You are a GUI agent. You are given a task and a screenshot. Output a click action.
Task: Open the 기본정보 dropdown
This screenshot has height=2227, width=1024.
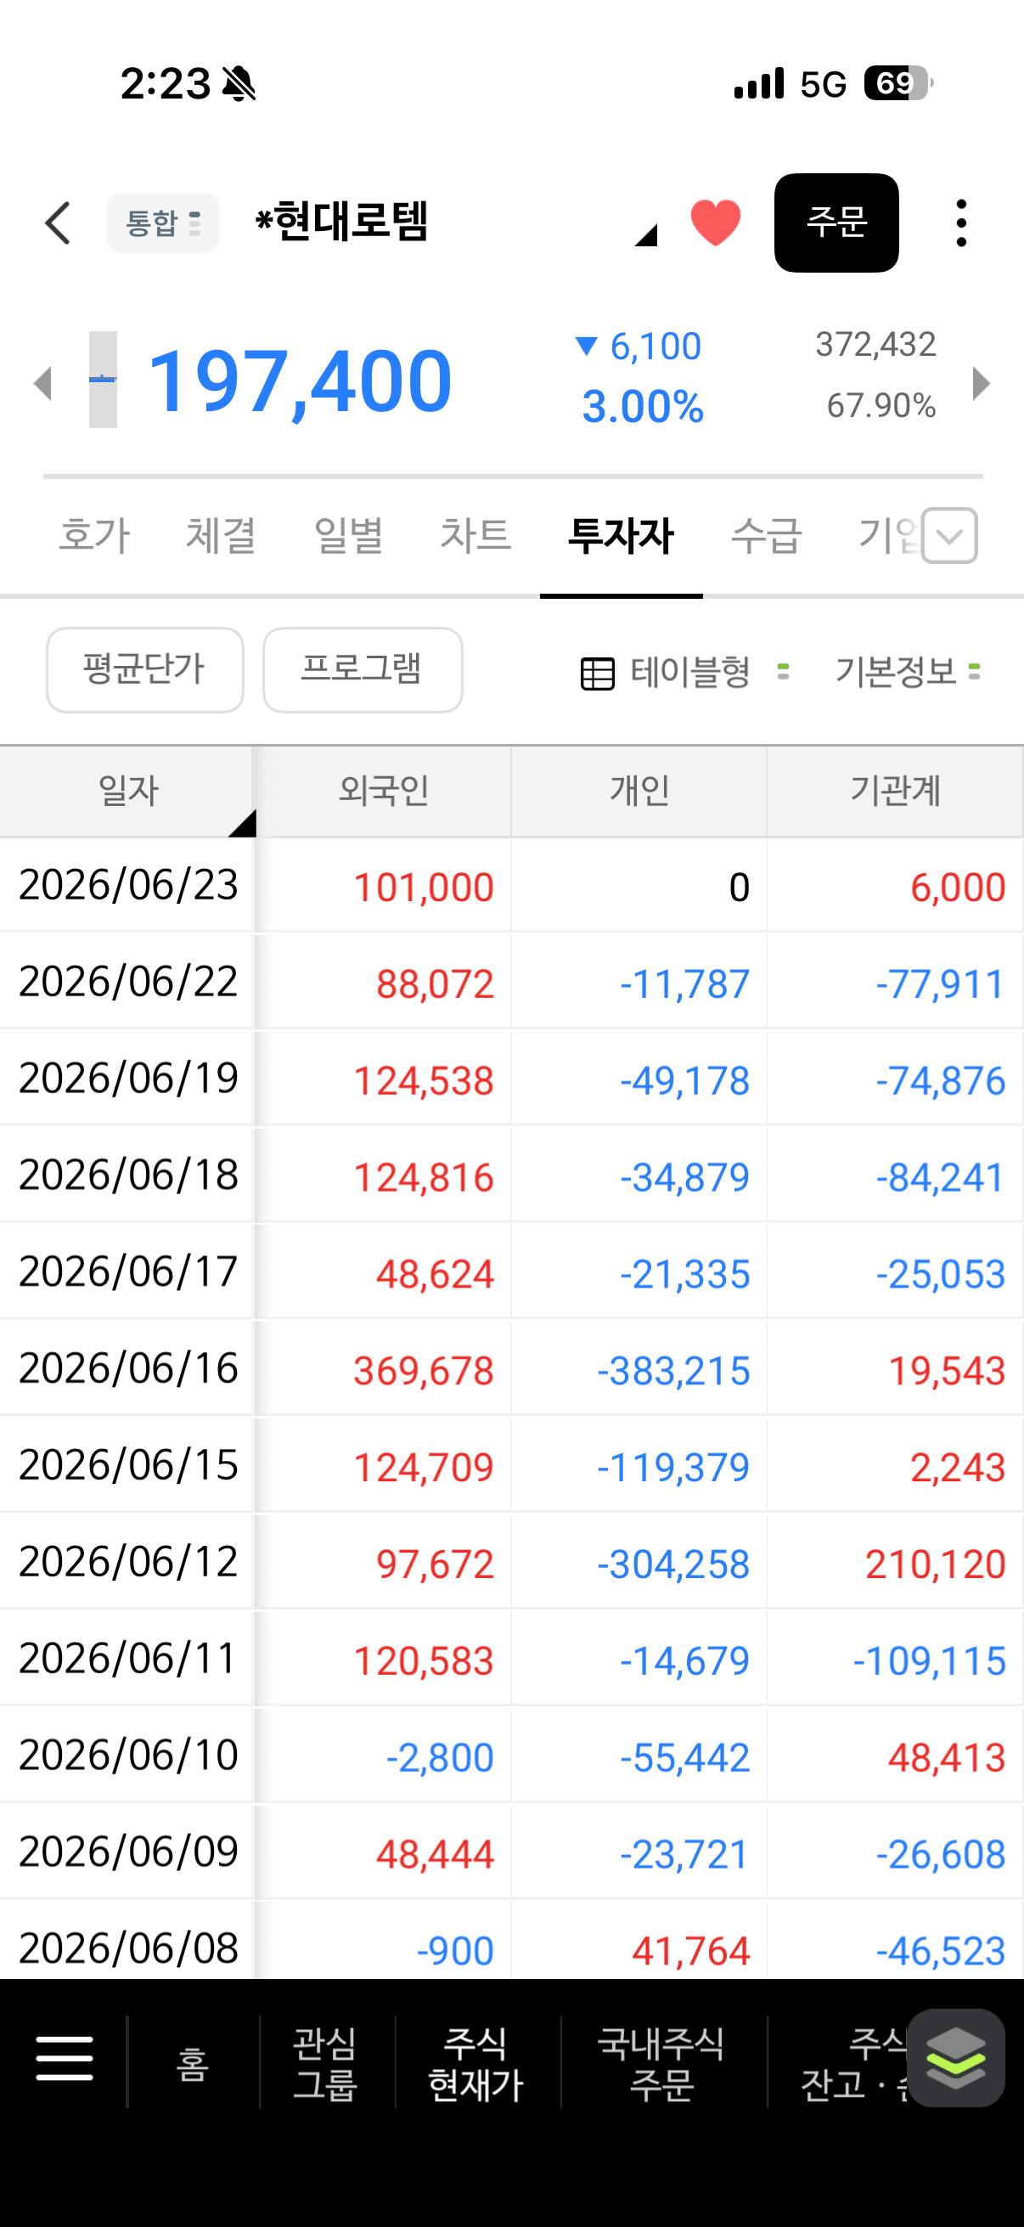click(908, 672)
